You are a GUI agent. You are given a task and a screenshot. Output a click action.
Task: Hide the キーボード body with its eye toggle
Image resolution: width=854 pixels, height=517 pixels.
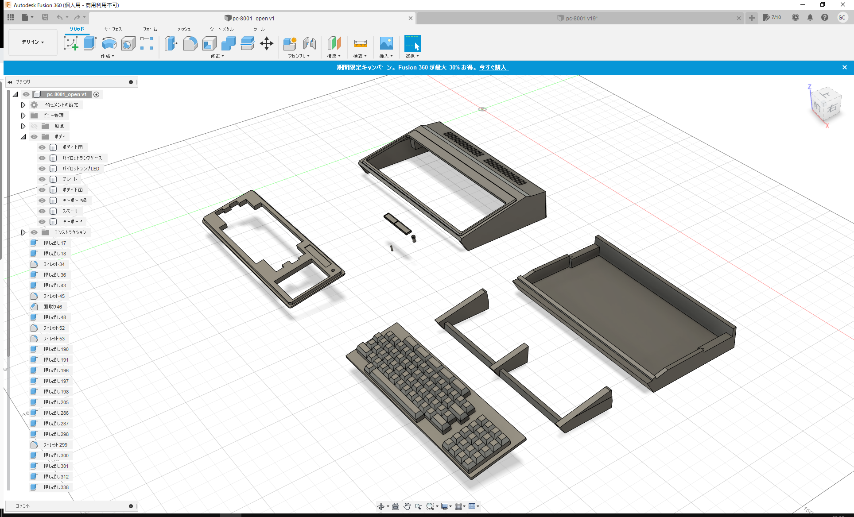42,221
